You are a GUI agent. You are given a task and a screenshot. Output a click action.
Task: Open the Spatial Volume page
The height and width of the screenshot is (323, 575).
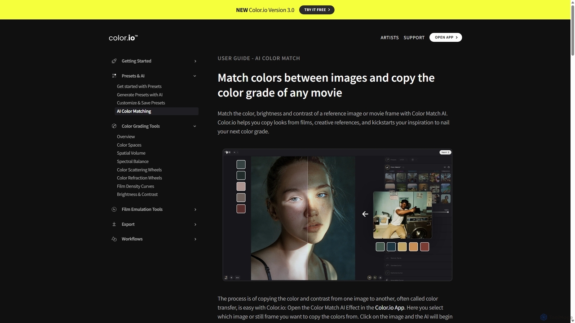pos(131,153)
